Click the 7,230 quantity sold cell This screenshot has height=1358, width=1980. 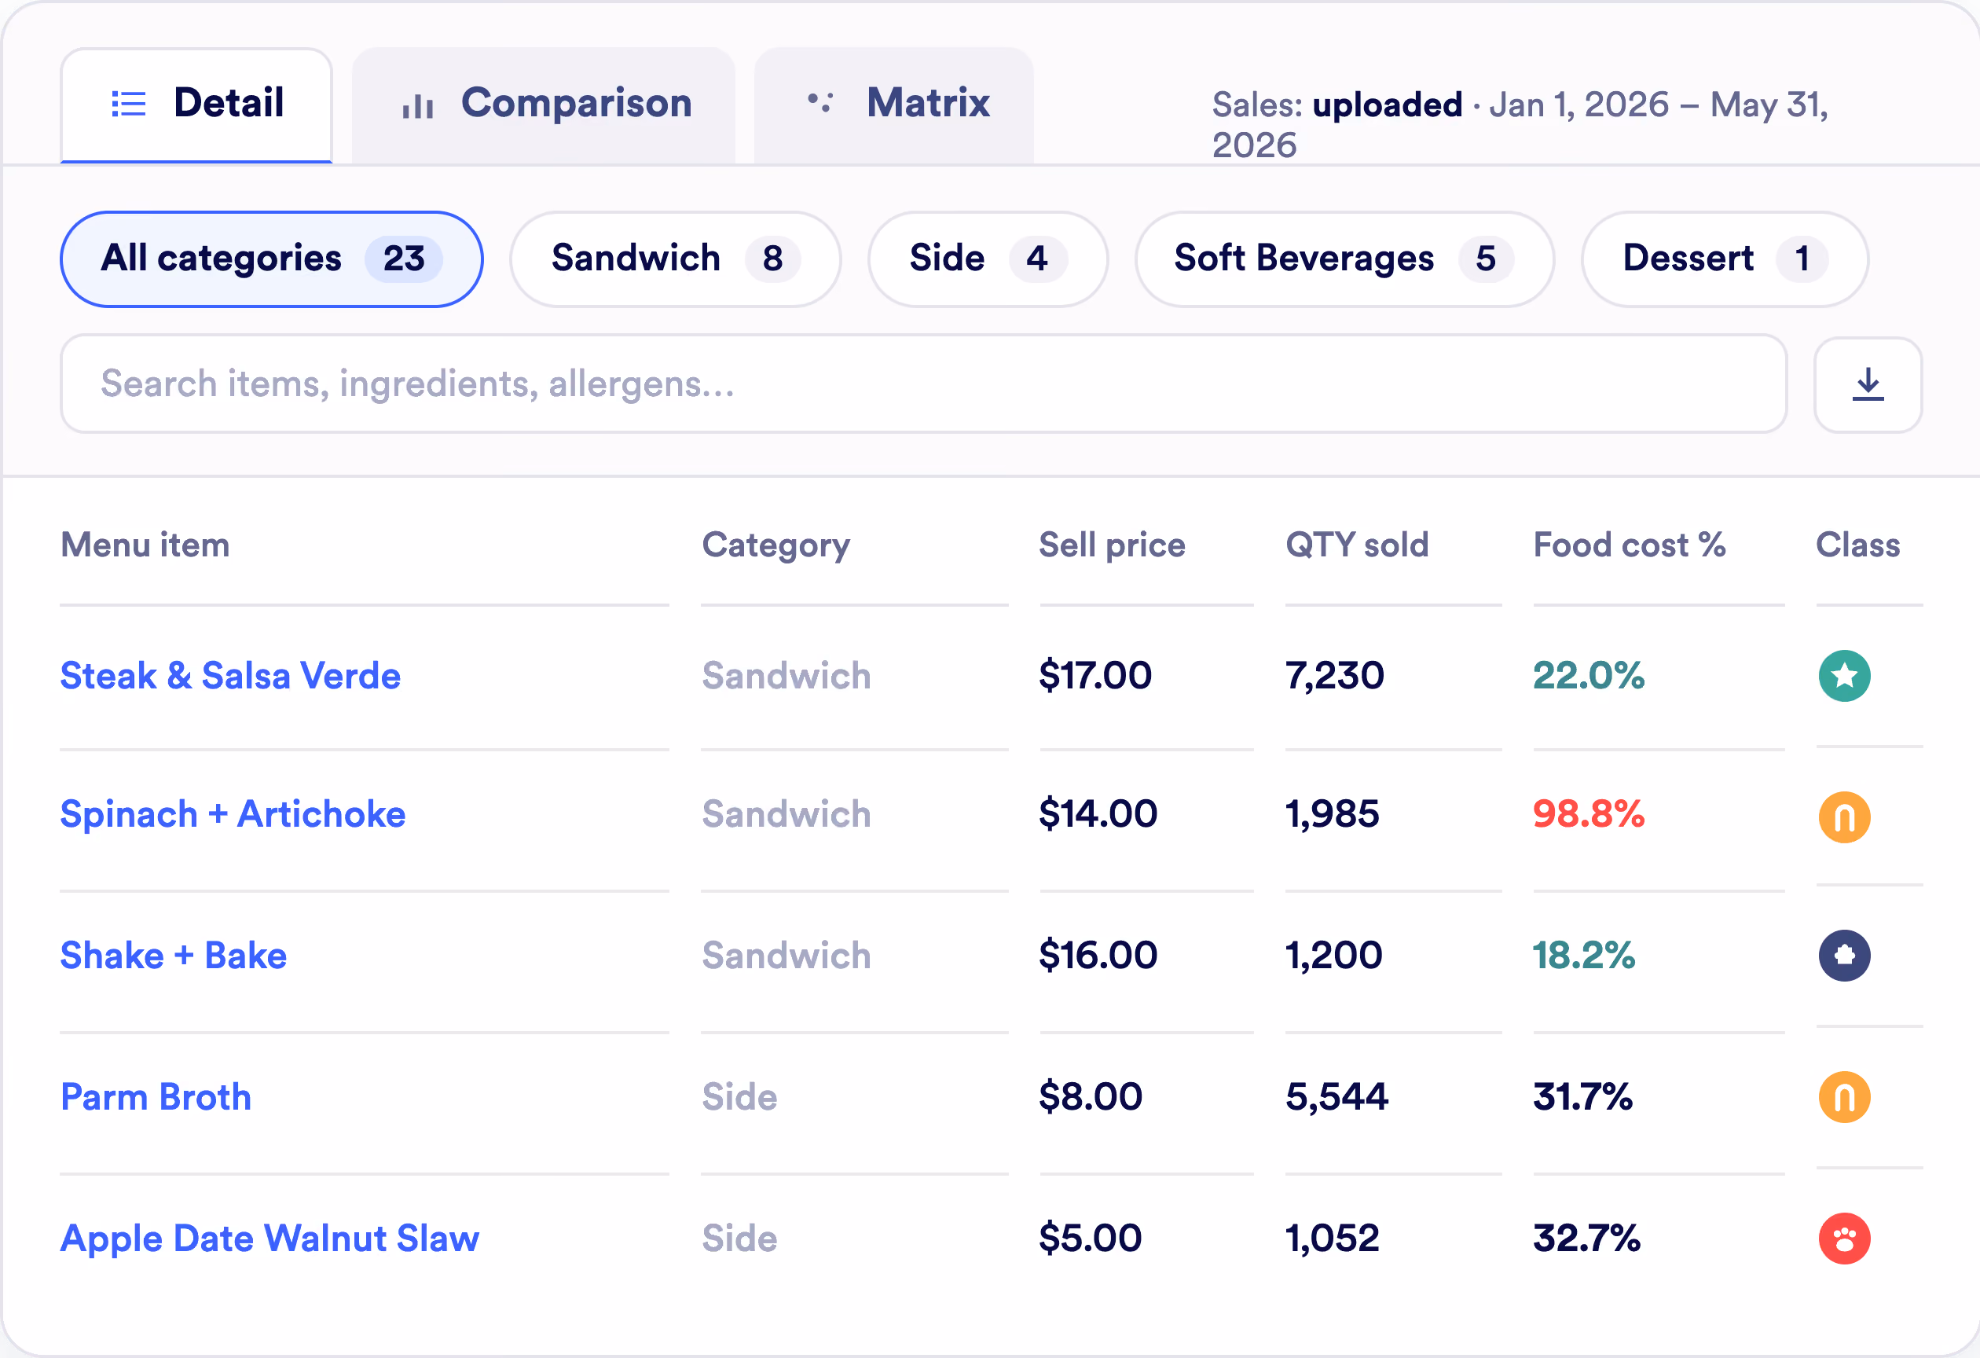1335,676
